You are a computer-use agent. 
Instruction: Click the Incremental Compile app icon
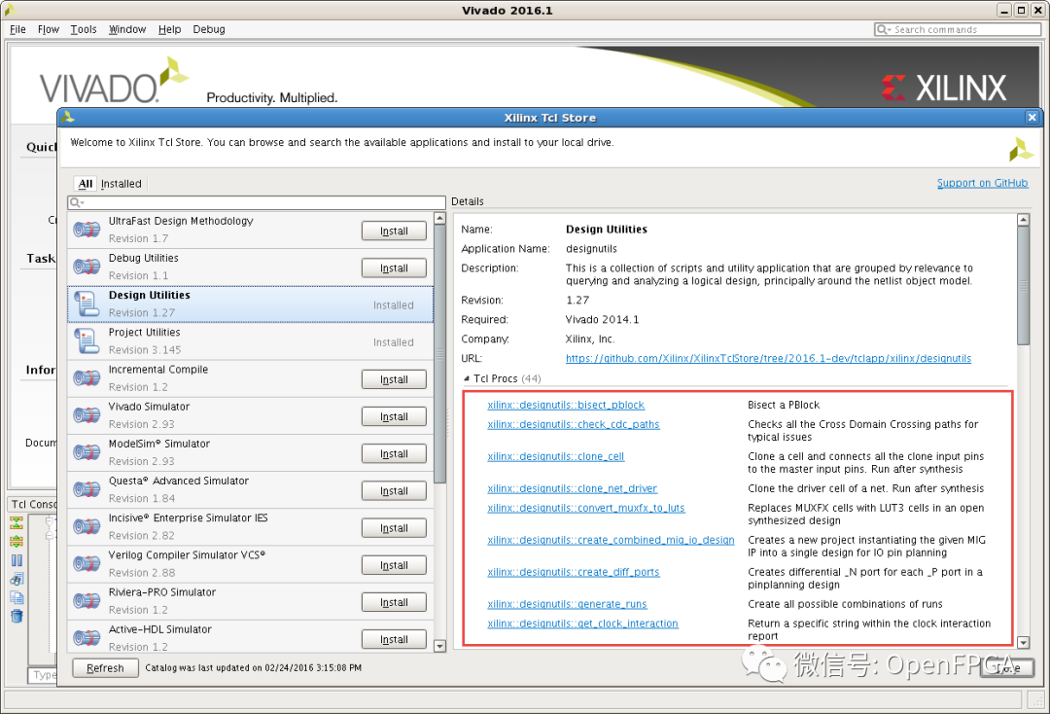point(87,378)
